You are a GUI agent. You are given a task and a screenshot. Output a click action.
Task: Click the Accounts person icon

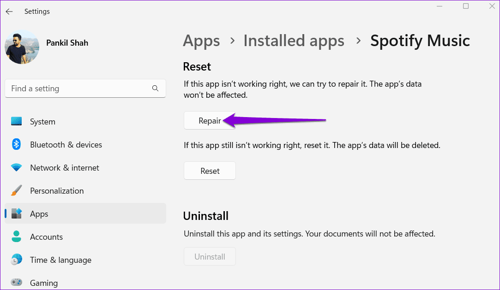(x=16, y=237)
